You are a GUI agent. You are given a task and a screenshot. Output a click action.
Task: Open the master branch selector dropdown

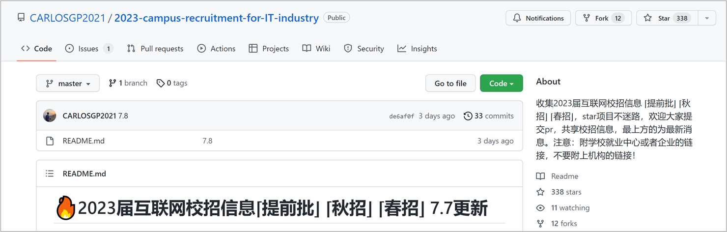click(68, 84)
